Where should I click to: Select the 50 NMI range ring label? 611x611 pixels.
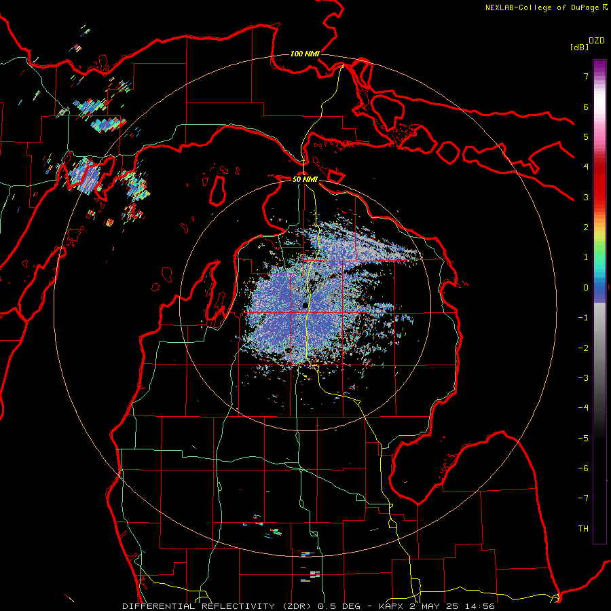tap(305, 179)
